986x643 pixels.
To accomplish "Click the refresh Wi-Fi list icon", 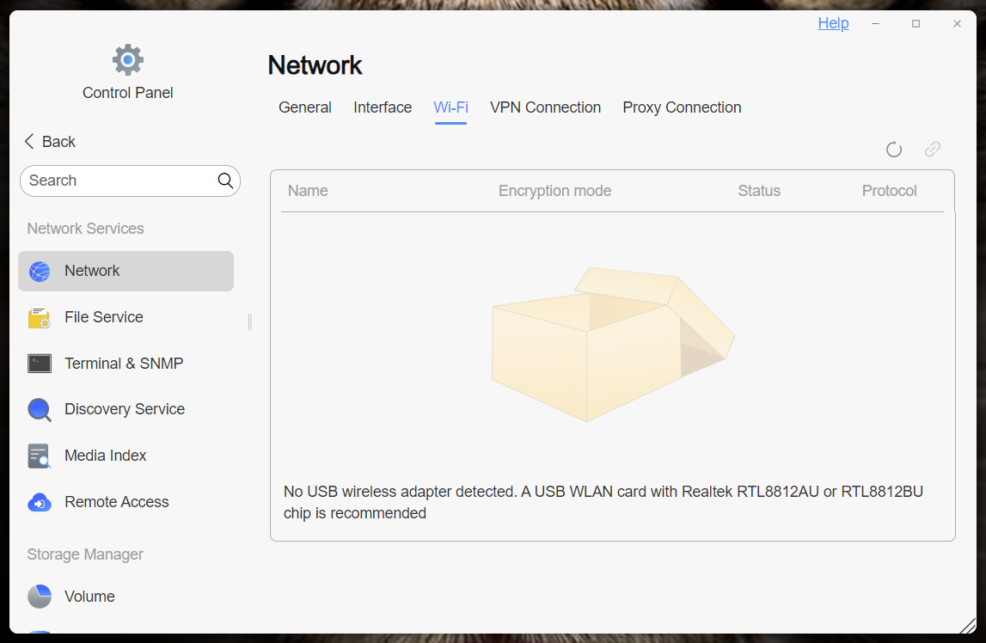I will tap(893, 150).
